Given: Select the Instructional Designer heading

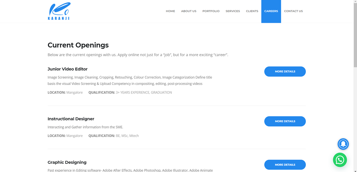Looking at the screenshot, I should click(71, 119).
